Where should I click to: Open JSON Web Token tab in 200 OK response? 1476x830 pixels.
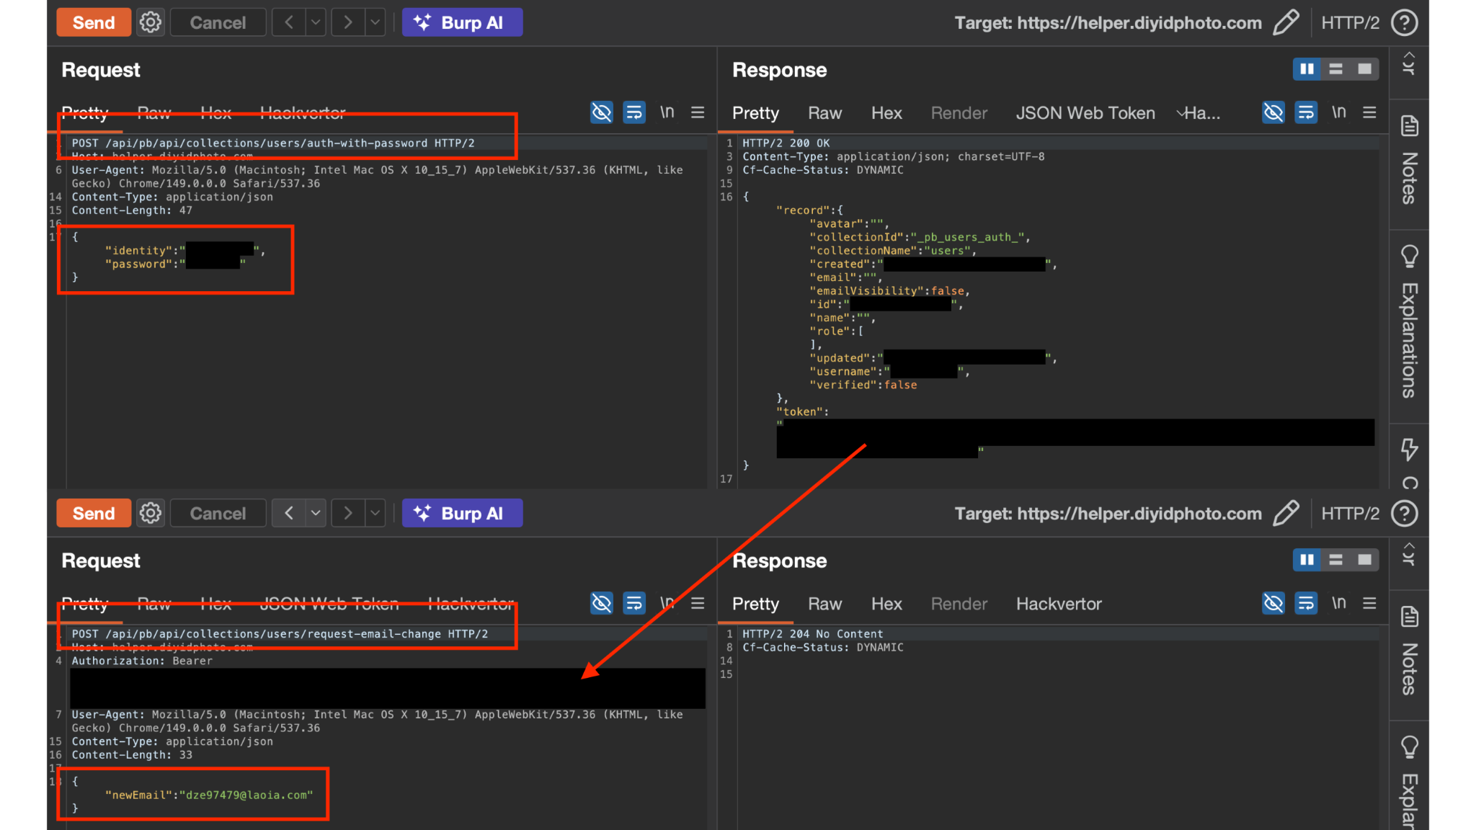pos(1085,113)
